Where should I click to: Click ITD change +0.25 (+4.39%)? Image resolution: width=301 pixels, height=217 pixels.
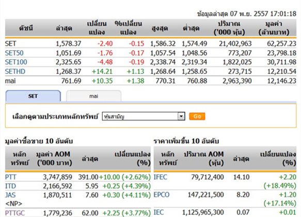[x=126, y=186]
